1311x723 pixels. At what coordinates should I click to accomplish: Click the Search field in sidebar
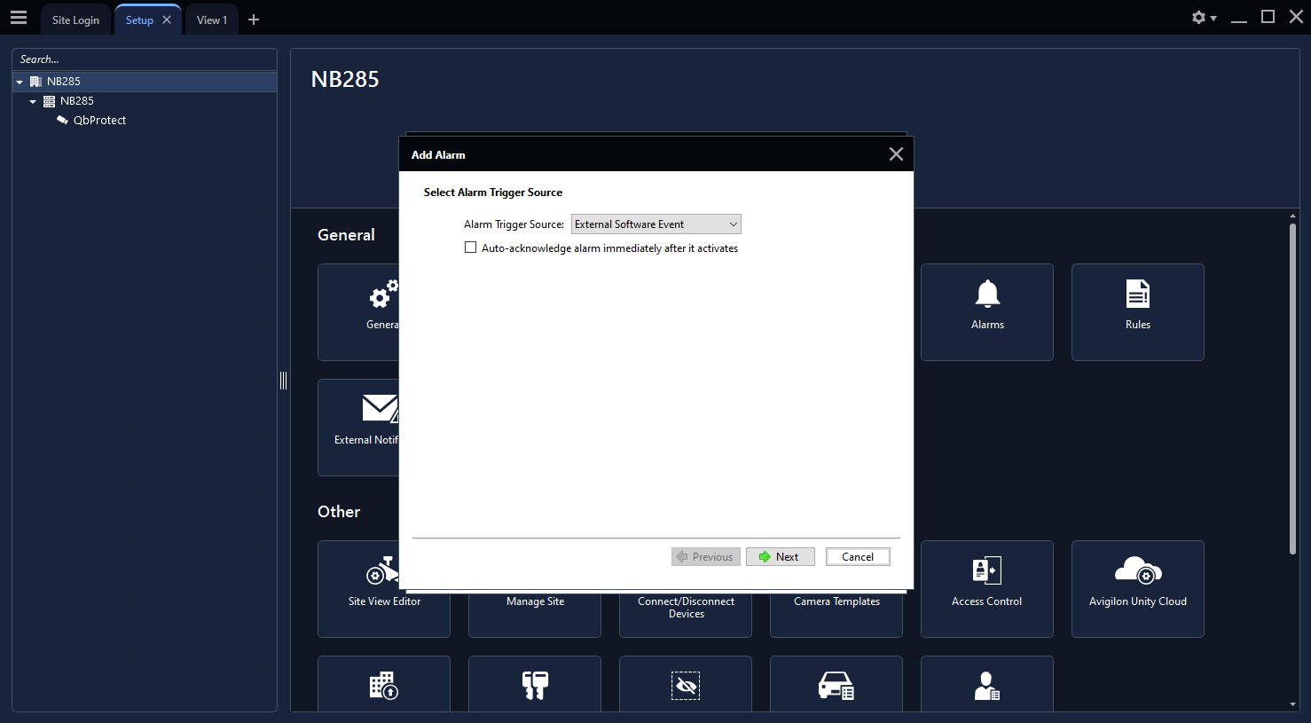pos(144,59)
